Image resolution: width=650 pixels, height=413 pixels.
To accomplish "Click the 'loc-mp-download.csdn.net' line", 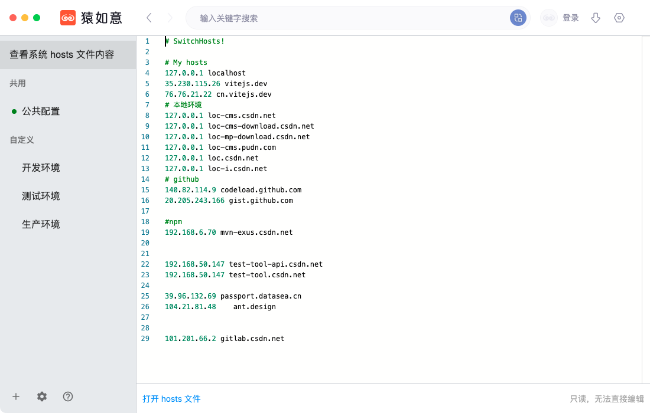I will 259,137.
